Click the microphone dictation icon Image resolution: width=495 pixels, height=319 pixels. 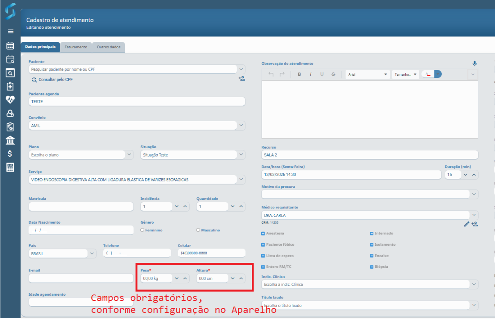[475, 63]
